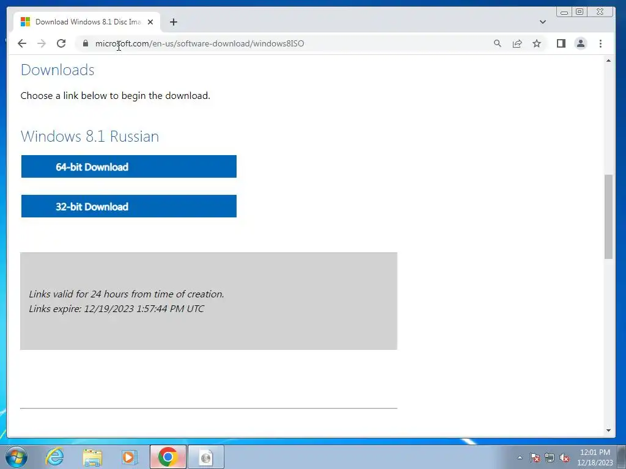
Task: Open the Windows Start menu
Action: point(17,457)
